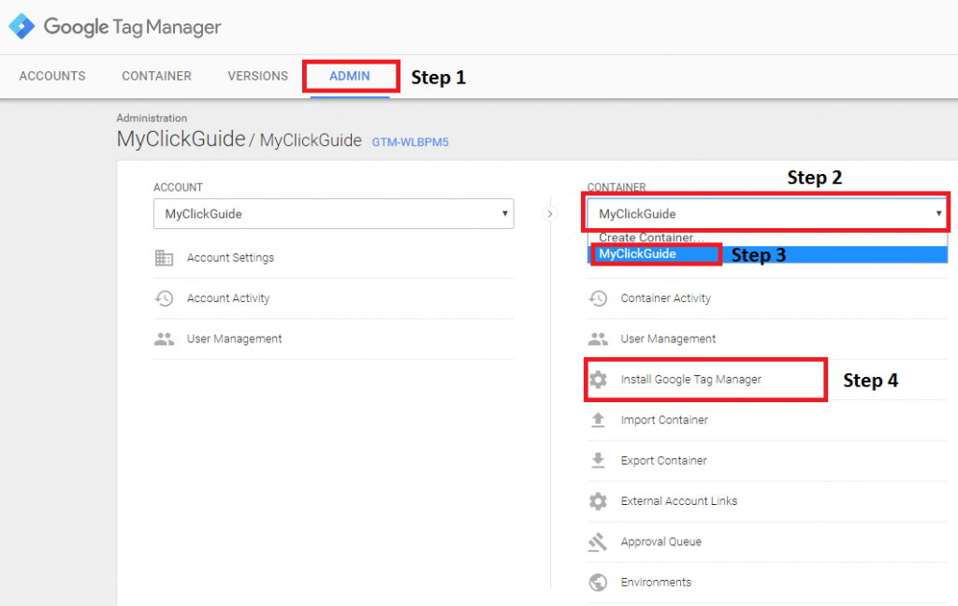Click the Environments globe icon

[x=598, y=583]
